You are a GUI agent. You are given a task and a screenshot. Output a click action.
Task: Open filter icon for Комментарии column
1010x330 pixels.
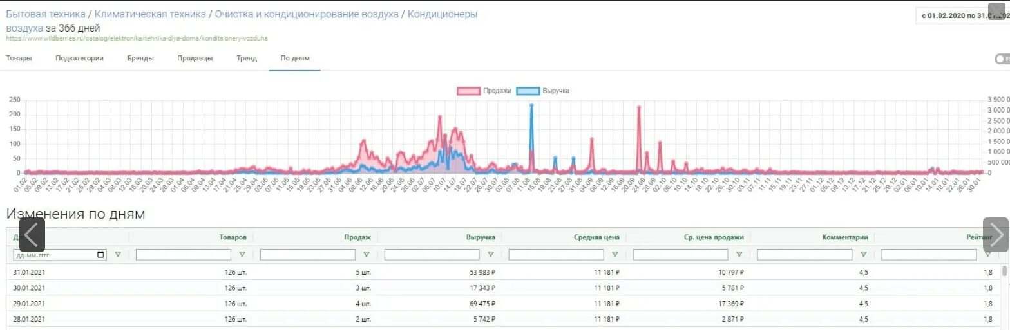[x=863, y=255]
